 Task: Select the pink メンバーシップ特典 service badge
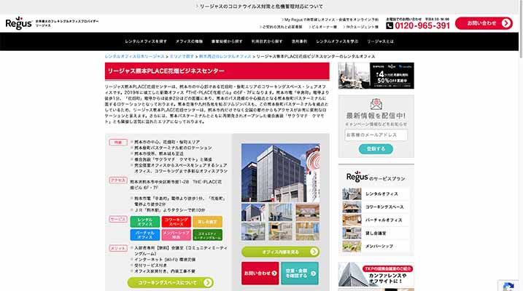pos(176,234)
